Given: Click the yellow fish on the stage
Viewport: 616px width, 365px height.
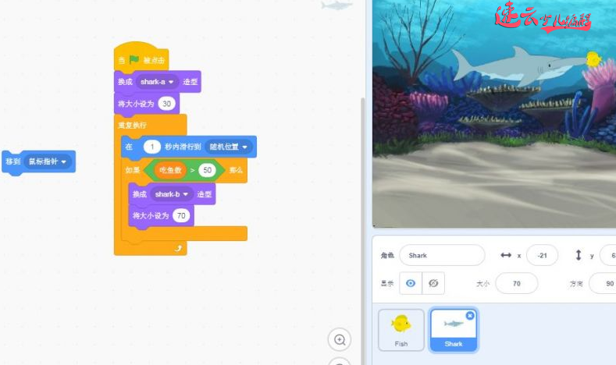Looking at the screenshot, I should (x=593, y=58).
